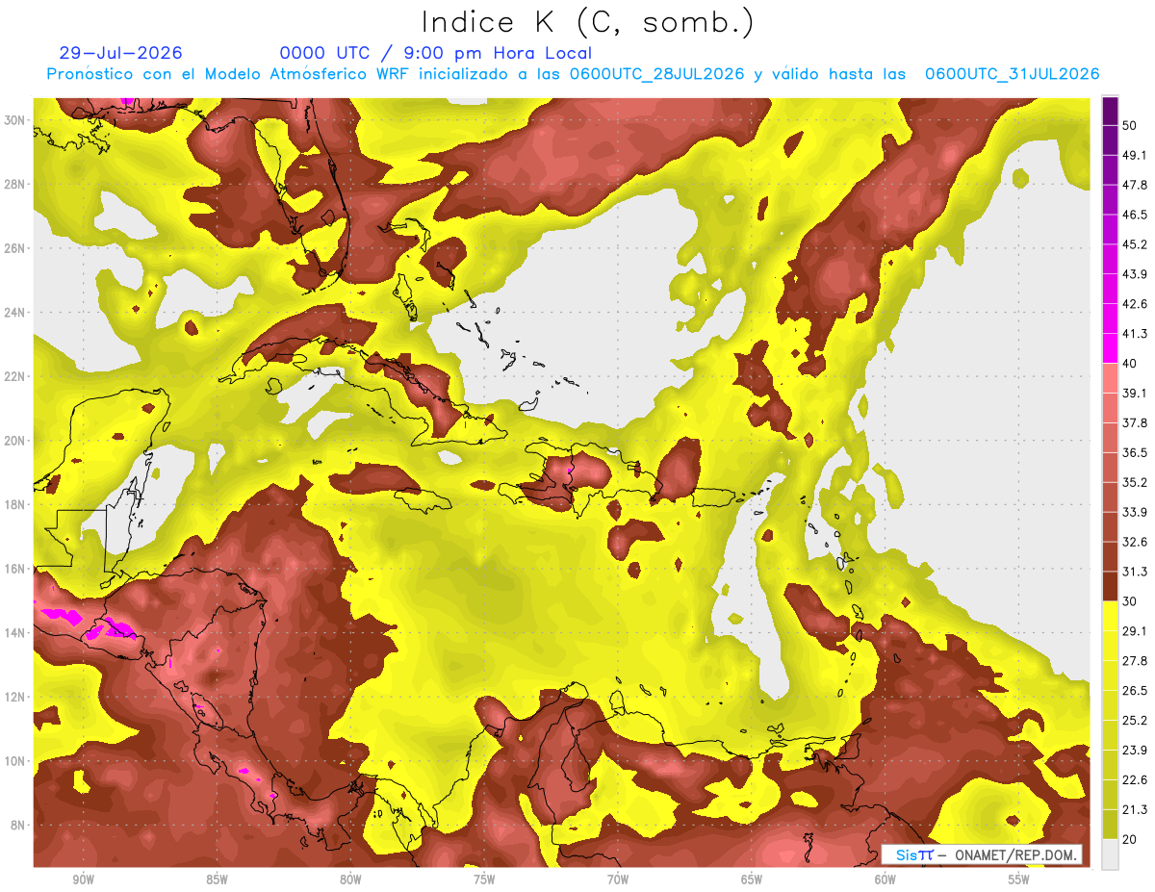
Task: Click the longitude label "85W"
Action: [217, 879]
